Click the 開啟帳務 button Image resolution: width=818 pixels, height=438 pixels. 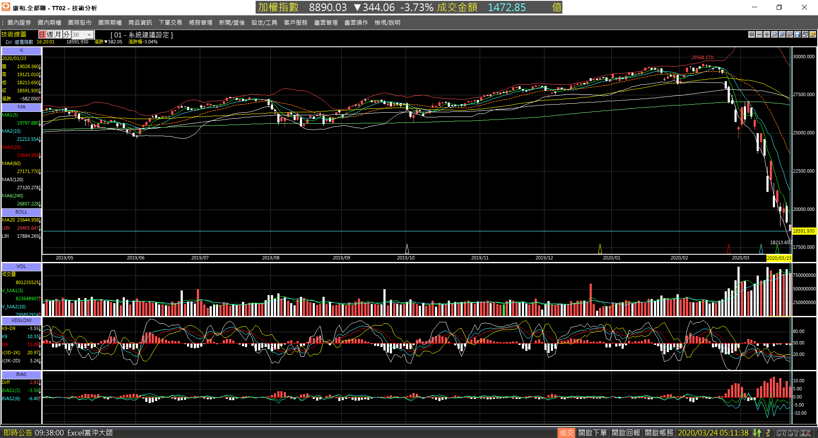(659, 433)
